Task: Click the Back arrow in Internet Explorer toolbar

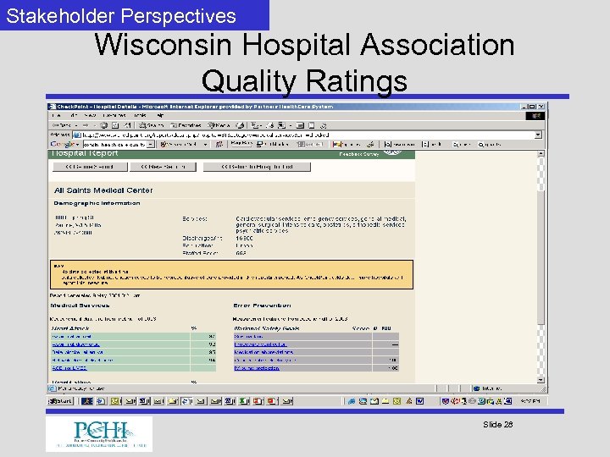Action: pos(62,125)
